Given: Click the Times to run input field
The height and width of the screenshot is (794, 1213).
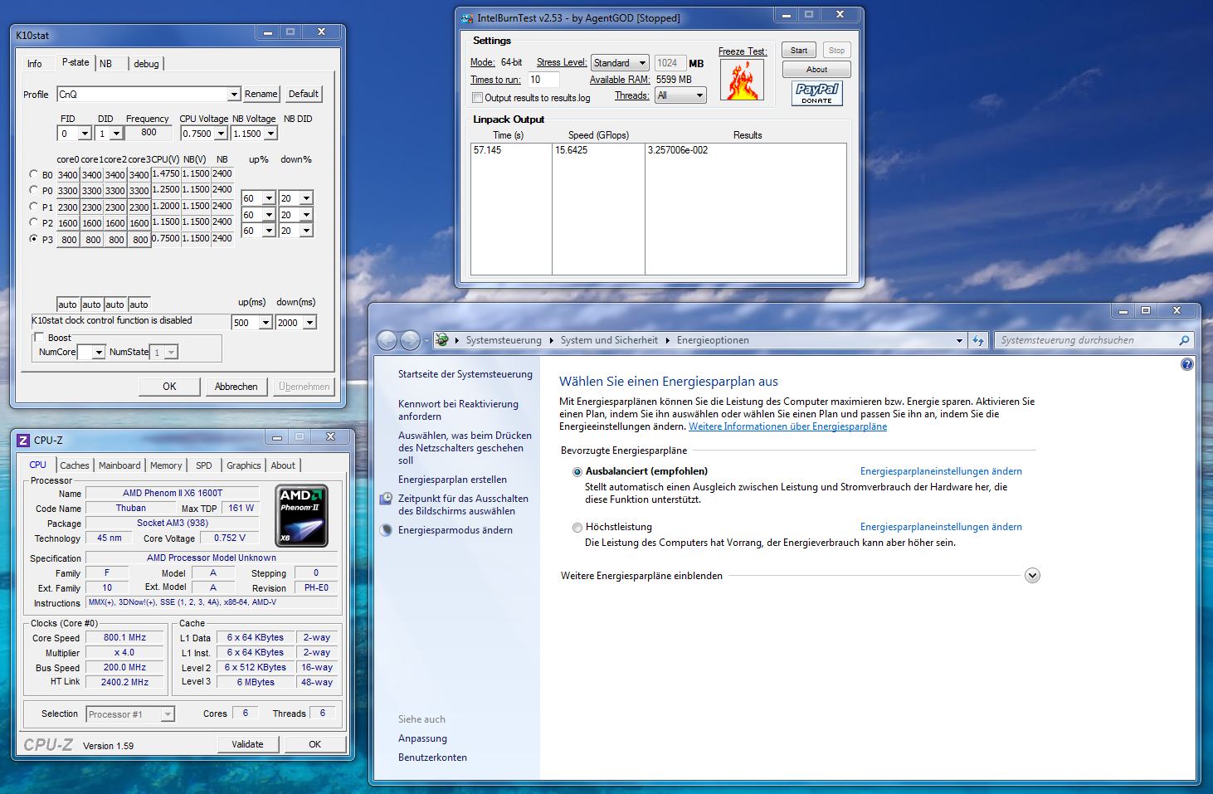Looking at the screenshot, I should [x=543, y=80].
